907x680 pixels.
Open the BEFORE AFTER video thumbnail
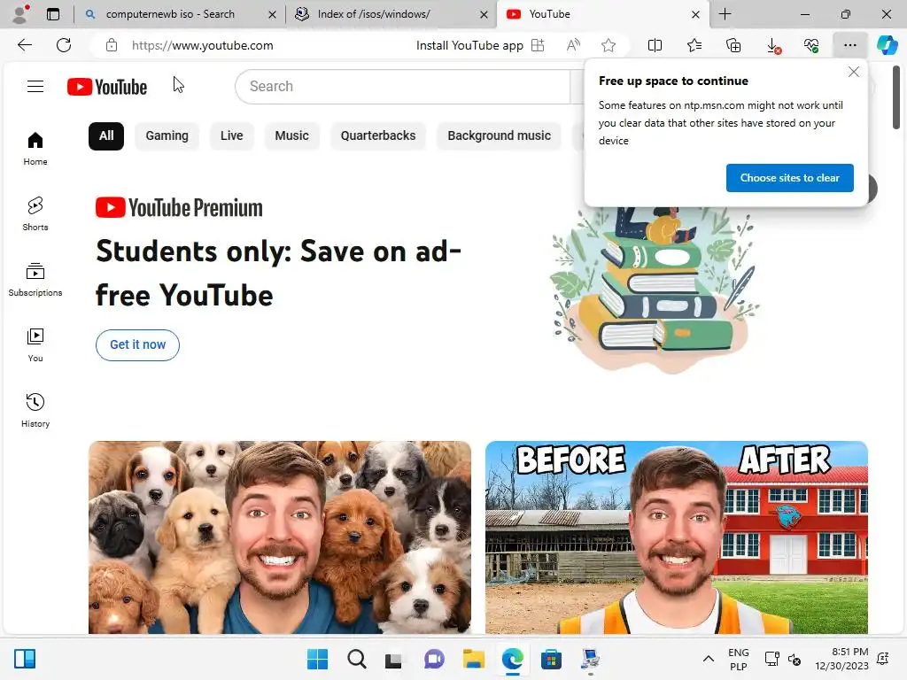[676, 537]
